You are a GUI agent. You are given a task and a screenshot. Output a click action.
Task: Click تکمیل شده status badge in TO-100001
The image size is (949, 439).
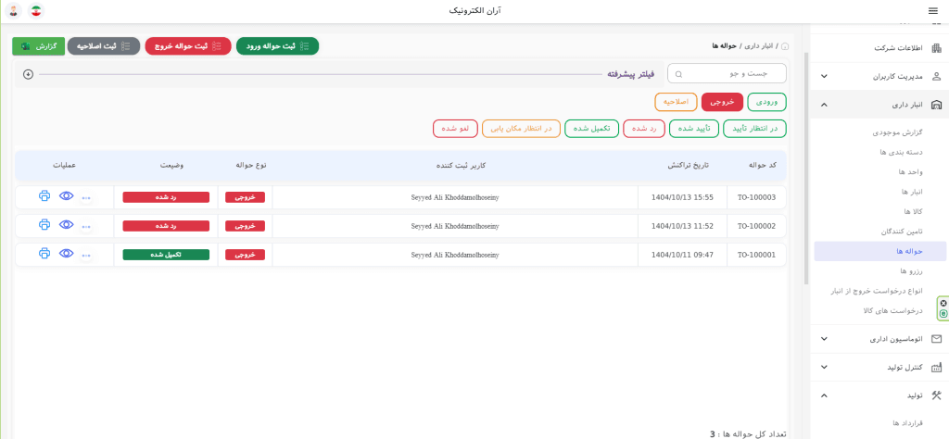tap(166, 255)
